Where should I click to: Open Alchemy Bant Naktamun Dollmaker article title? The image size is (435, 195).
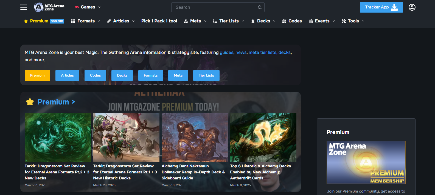click(x=193, y=172)
